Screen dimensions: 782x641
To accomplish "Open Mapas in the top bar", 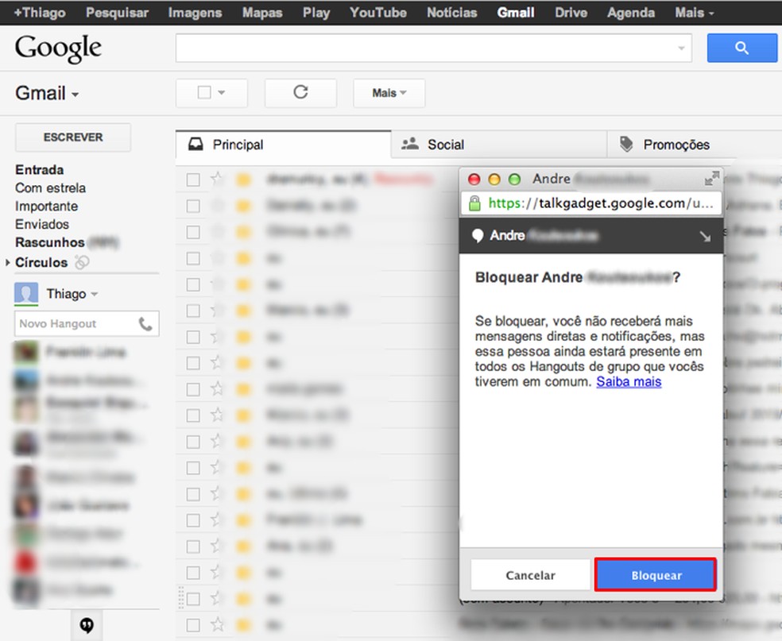I will pos(262,13).
